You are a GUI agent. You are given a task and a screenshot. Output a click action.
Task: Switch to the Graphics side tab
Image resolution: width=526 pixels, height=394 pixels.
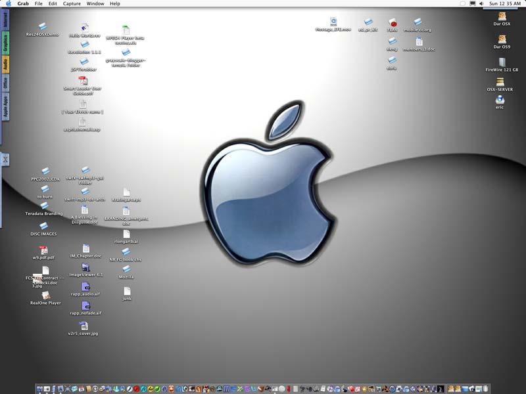pos(5,43)
